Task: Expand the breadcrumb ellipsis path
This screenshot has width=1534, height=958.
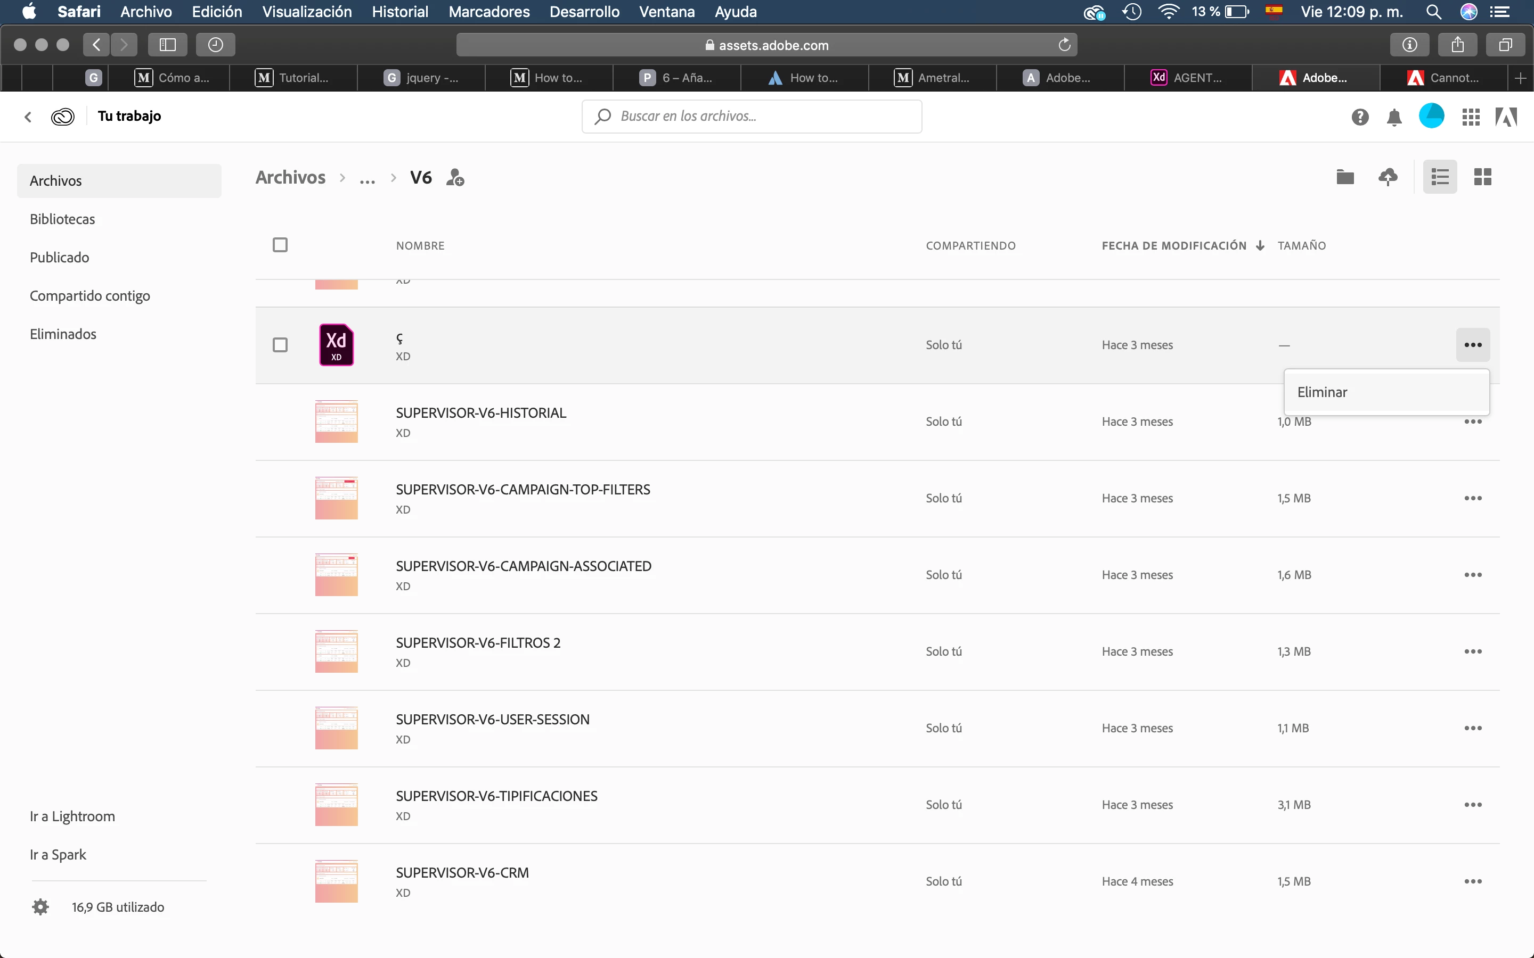Action: [367, 179]
